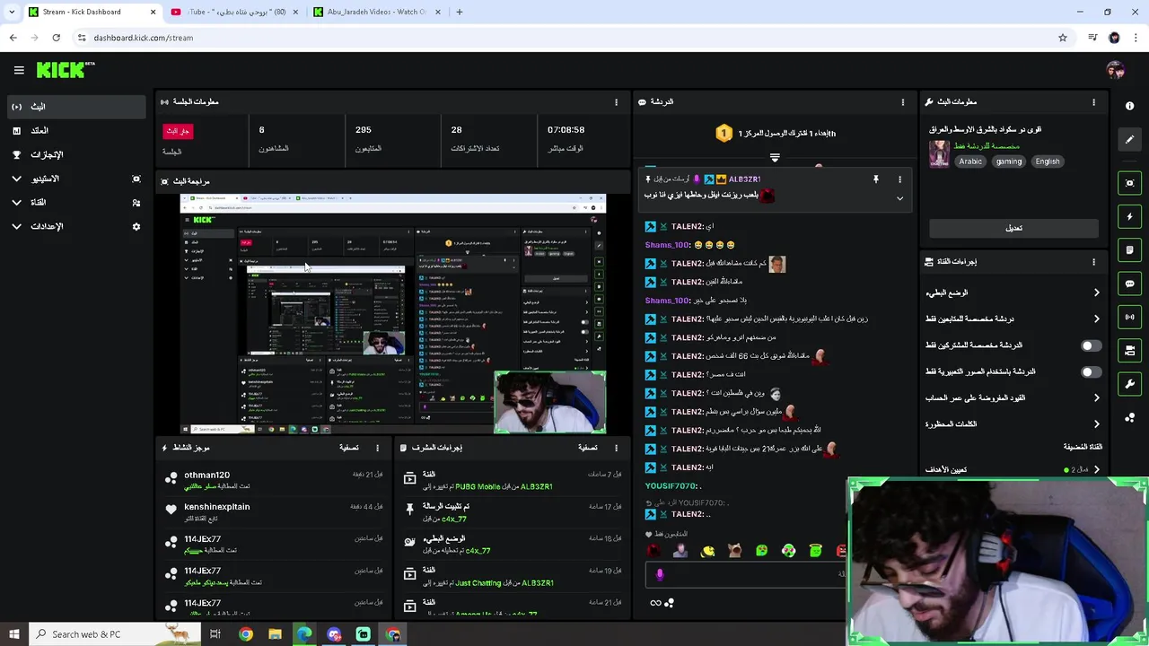Click the Settings gear icon in left sidebar
1149x646 pixels.
136,227
